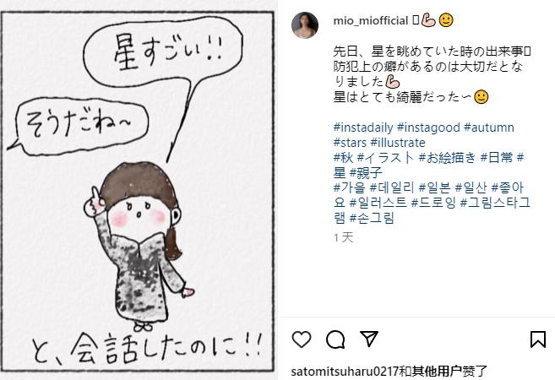Open mio_miofficial profile picture
This screenshot has width=555, height=380.
305,24
